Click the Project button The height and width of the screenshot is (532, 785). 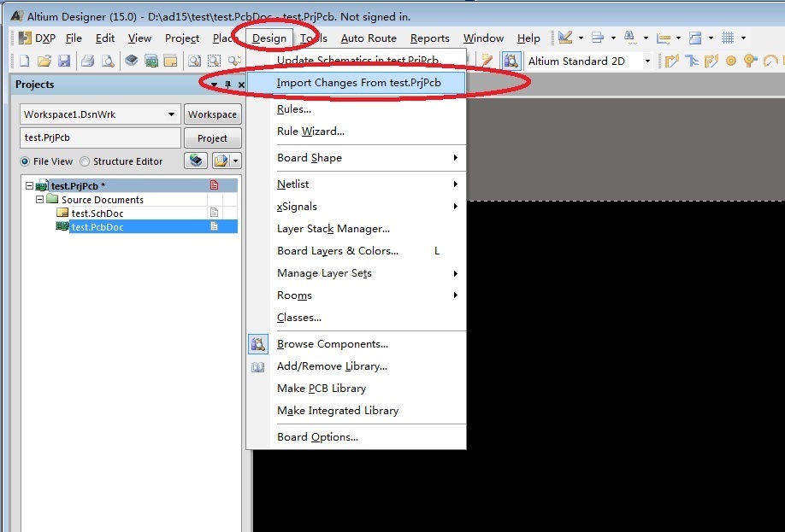(x=212, y=138)
